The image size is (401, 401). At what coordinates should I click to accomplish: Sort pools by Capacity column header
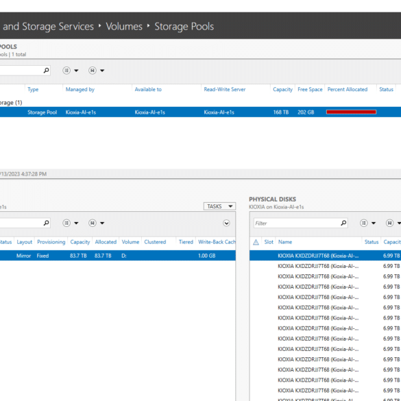[x=282, y=89]
